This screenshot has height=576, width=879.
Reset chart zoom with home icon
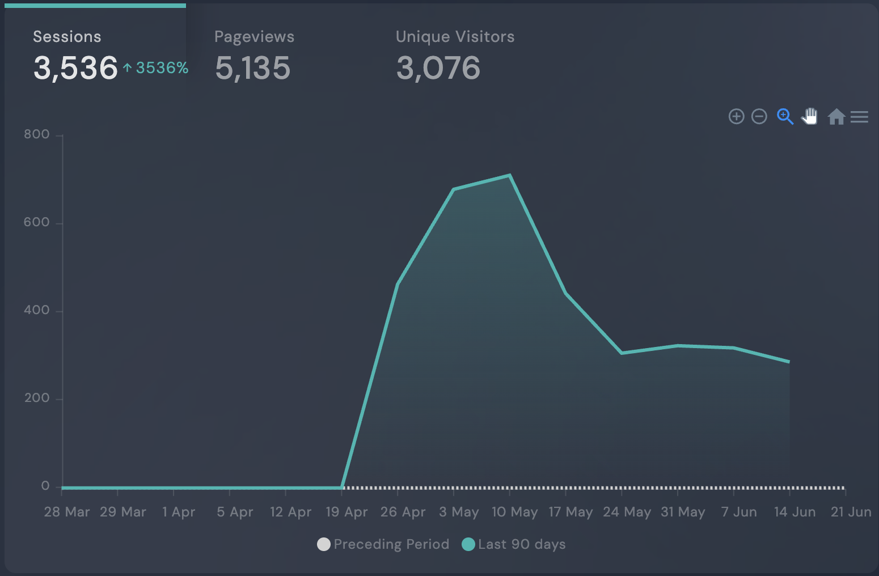tap(836, 117)
